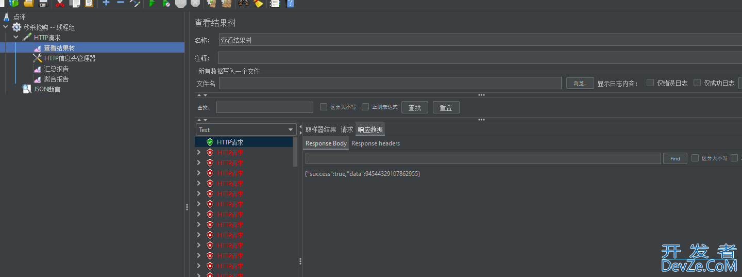Image resolution: width=742 pixels, height=277 pixels.
Task: Clear results with the single broom icon
Action: point(211,3)
